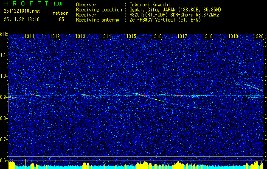The image size is (267, 169).
Task: Click the 0.9 kHz axis value
Action: tap(3, 97)
